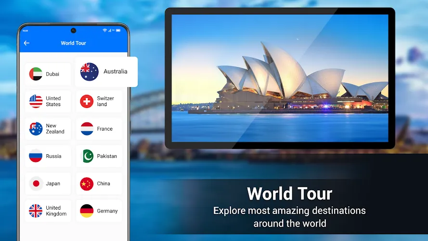
Task: Tap the Germany flag icon
Action: (x=87, y=211)
